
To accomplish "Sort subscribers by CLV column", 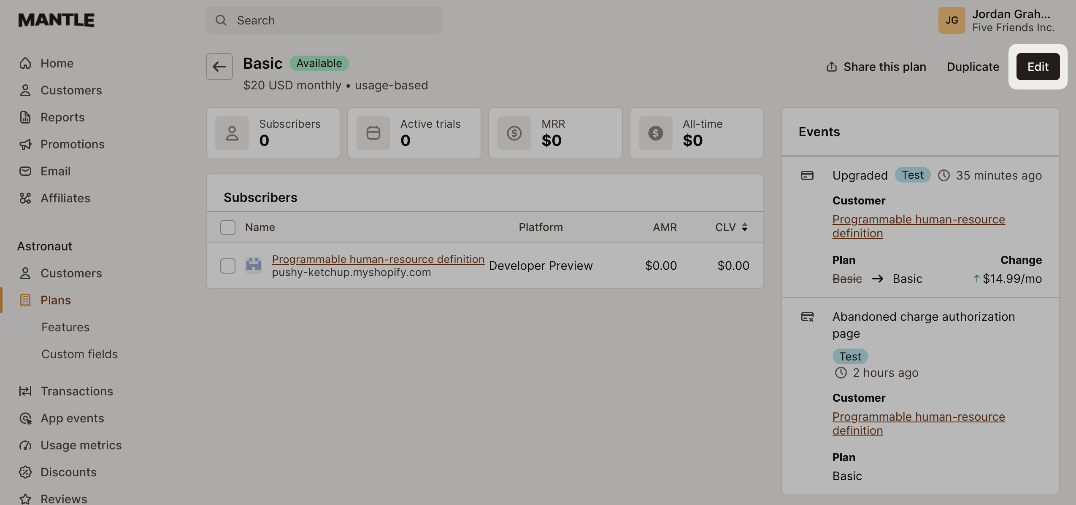I will pos(731,227).
